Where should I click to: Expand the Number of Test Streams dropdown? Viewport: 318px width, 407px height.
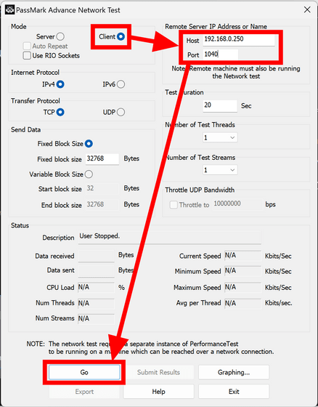pyautogui.click(x=220, y=170)
